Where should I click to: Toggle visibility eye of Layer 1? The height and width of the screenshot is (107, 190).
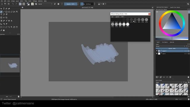click(x=157, y=53)
